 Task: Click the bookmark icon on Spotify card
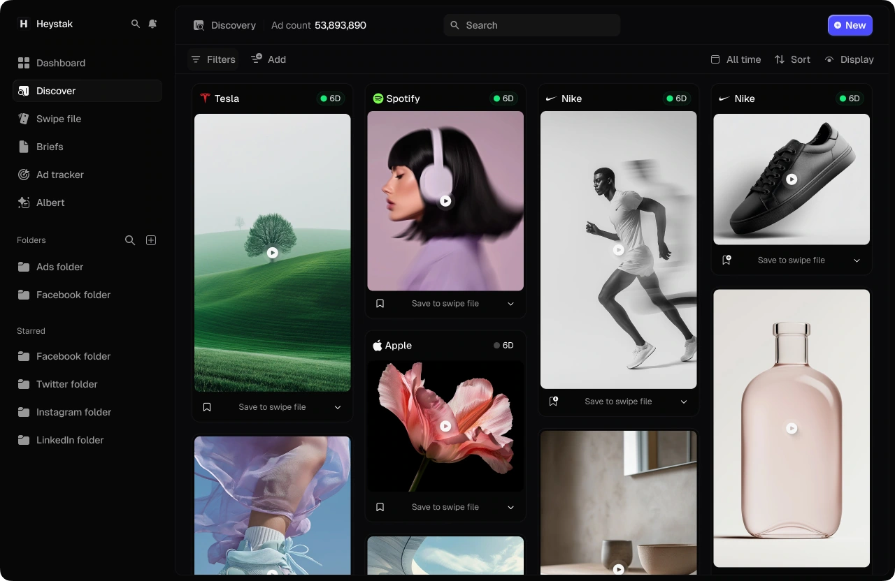tap(380, 304)
